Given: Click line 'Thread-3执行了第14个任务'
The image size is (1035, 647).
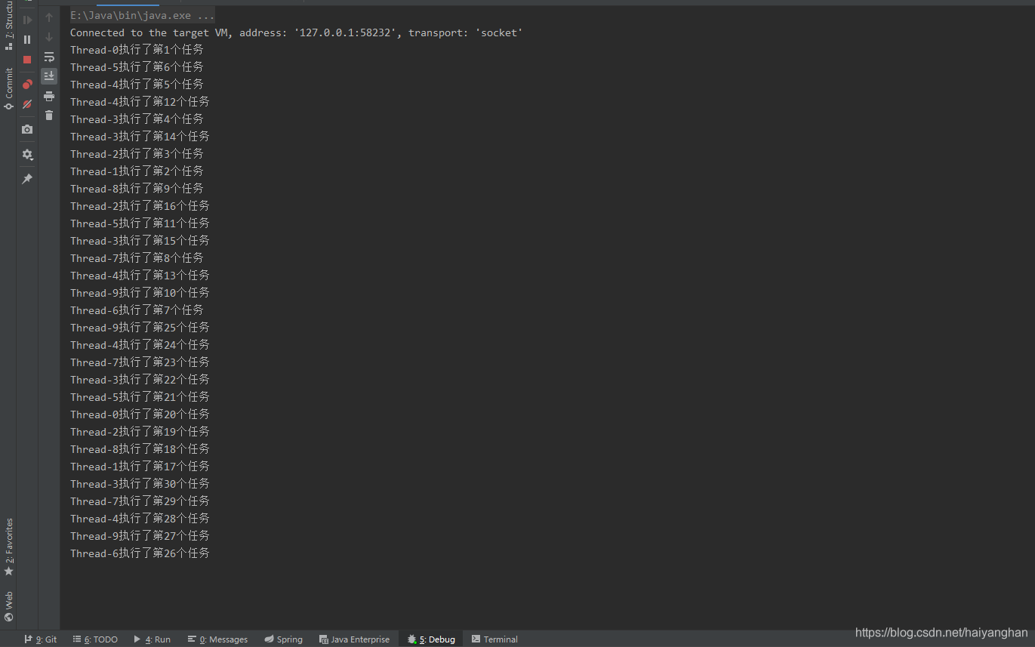Looking at the screenshot, I should pos(140,137).
